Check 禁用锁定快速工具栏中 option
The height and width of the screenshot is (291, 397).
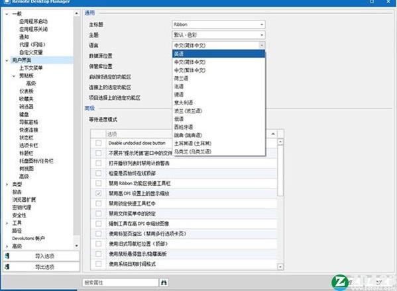tap(99, 204)
